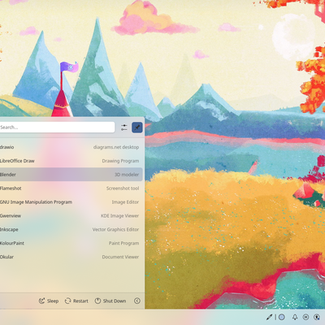Click the Shut Down button
This screenshot has width=325, height=325.
click(x=110, y=301)
